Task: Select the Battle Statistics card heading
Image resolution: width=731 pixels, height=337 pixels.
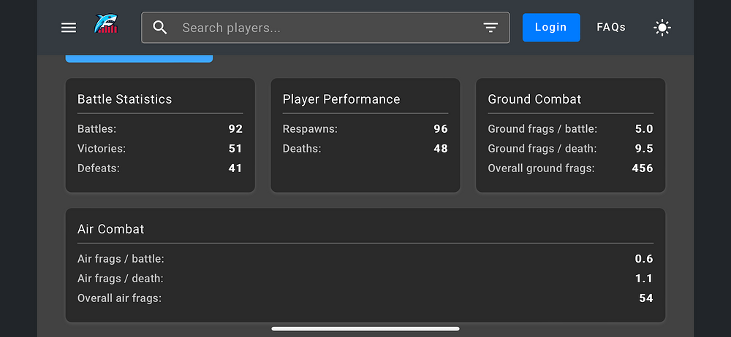Action: click(125, 99)
